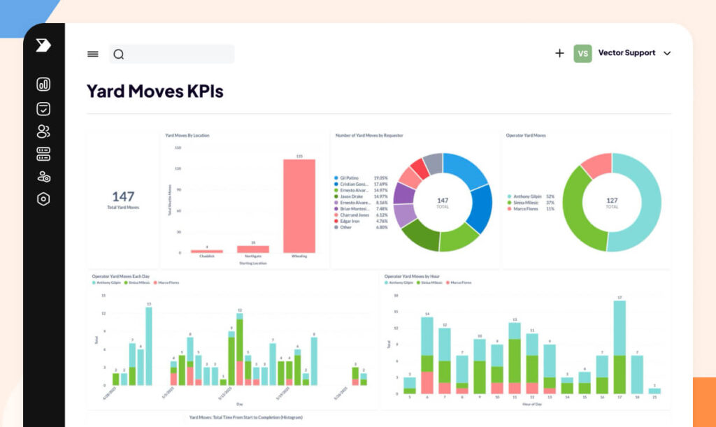Open the hexagon settings sidebar icon

click(43, 199)
